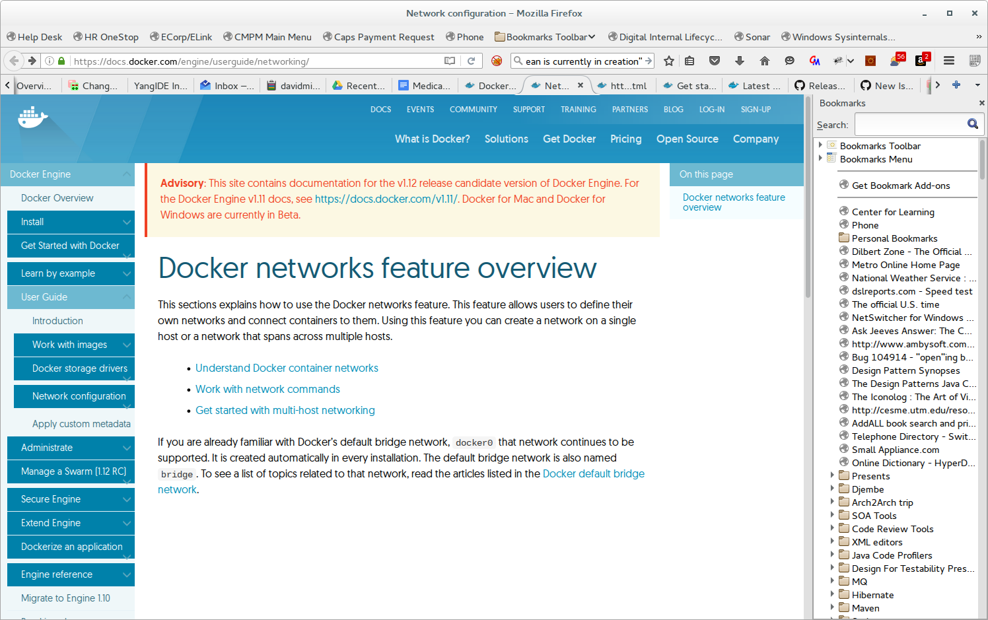The image size is (988, 620).
Task: Open Help Desk bookmark
Action: point(34,37)
